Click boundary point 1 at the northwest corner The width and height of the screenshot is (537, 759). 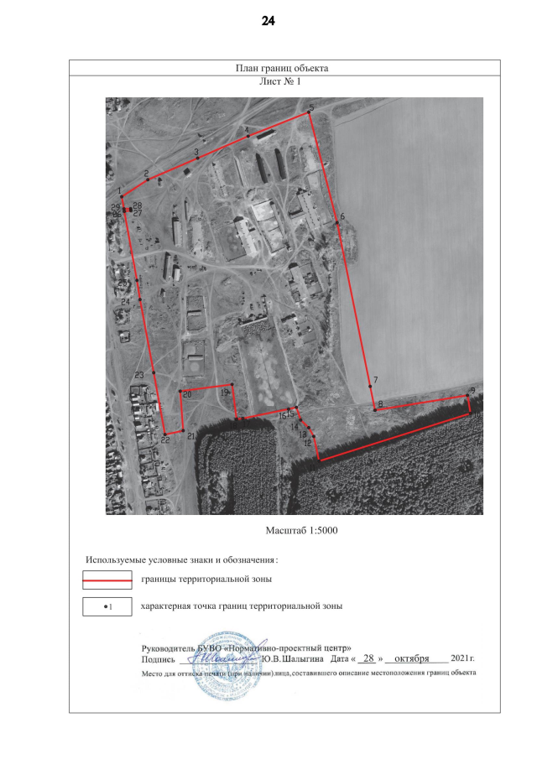coord(123,197)
